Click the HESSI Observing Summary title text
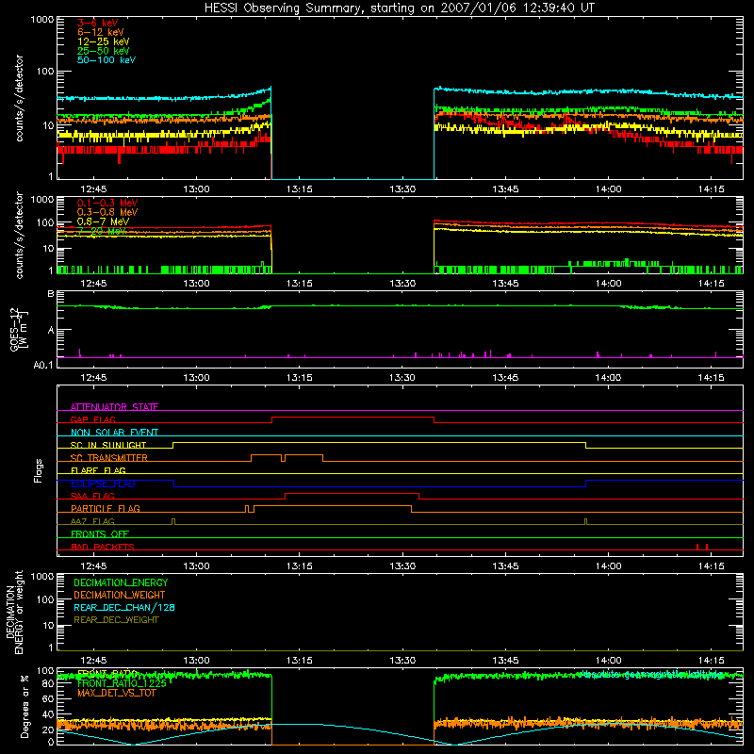This screenshot has width=754, height=754. pos(400,8)
